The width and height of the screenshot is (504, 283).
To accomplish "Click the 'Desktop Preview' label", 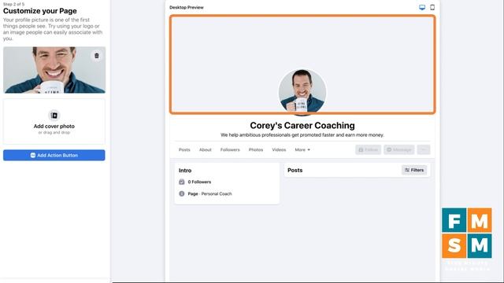I will pos(187,7).
